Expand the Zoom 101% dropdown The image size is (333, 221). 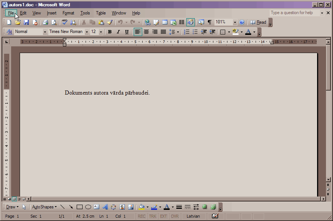[x=235, y=22]
